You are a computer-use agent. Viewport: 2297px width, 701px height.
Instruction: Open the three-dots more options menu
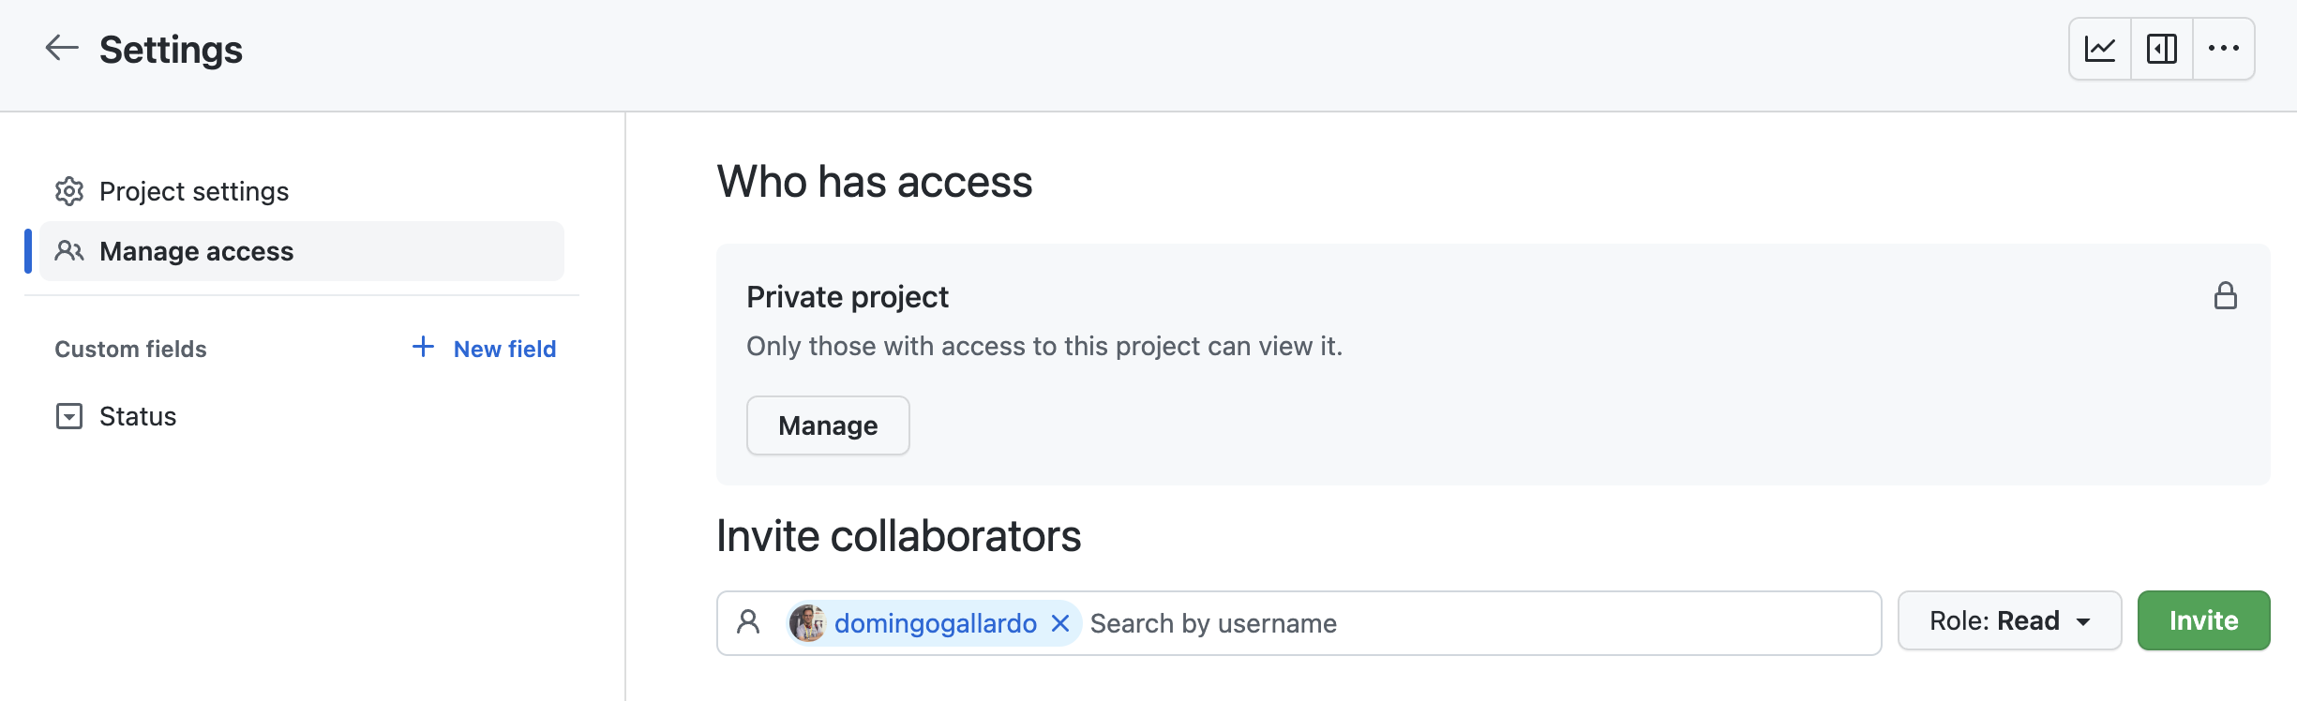(x=2224, y=49)
